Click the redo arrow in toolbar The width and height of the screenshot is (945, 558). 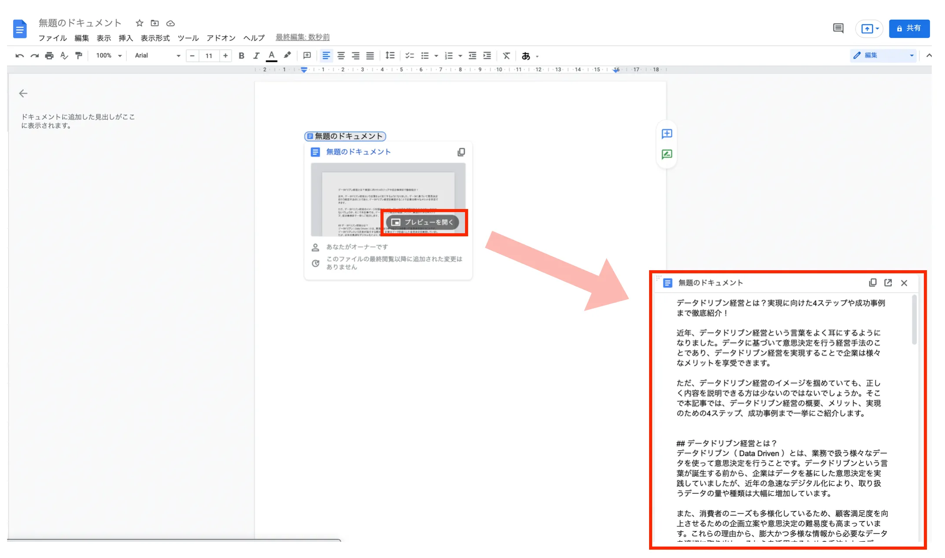point(34,55)
